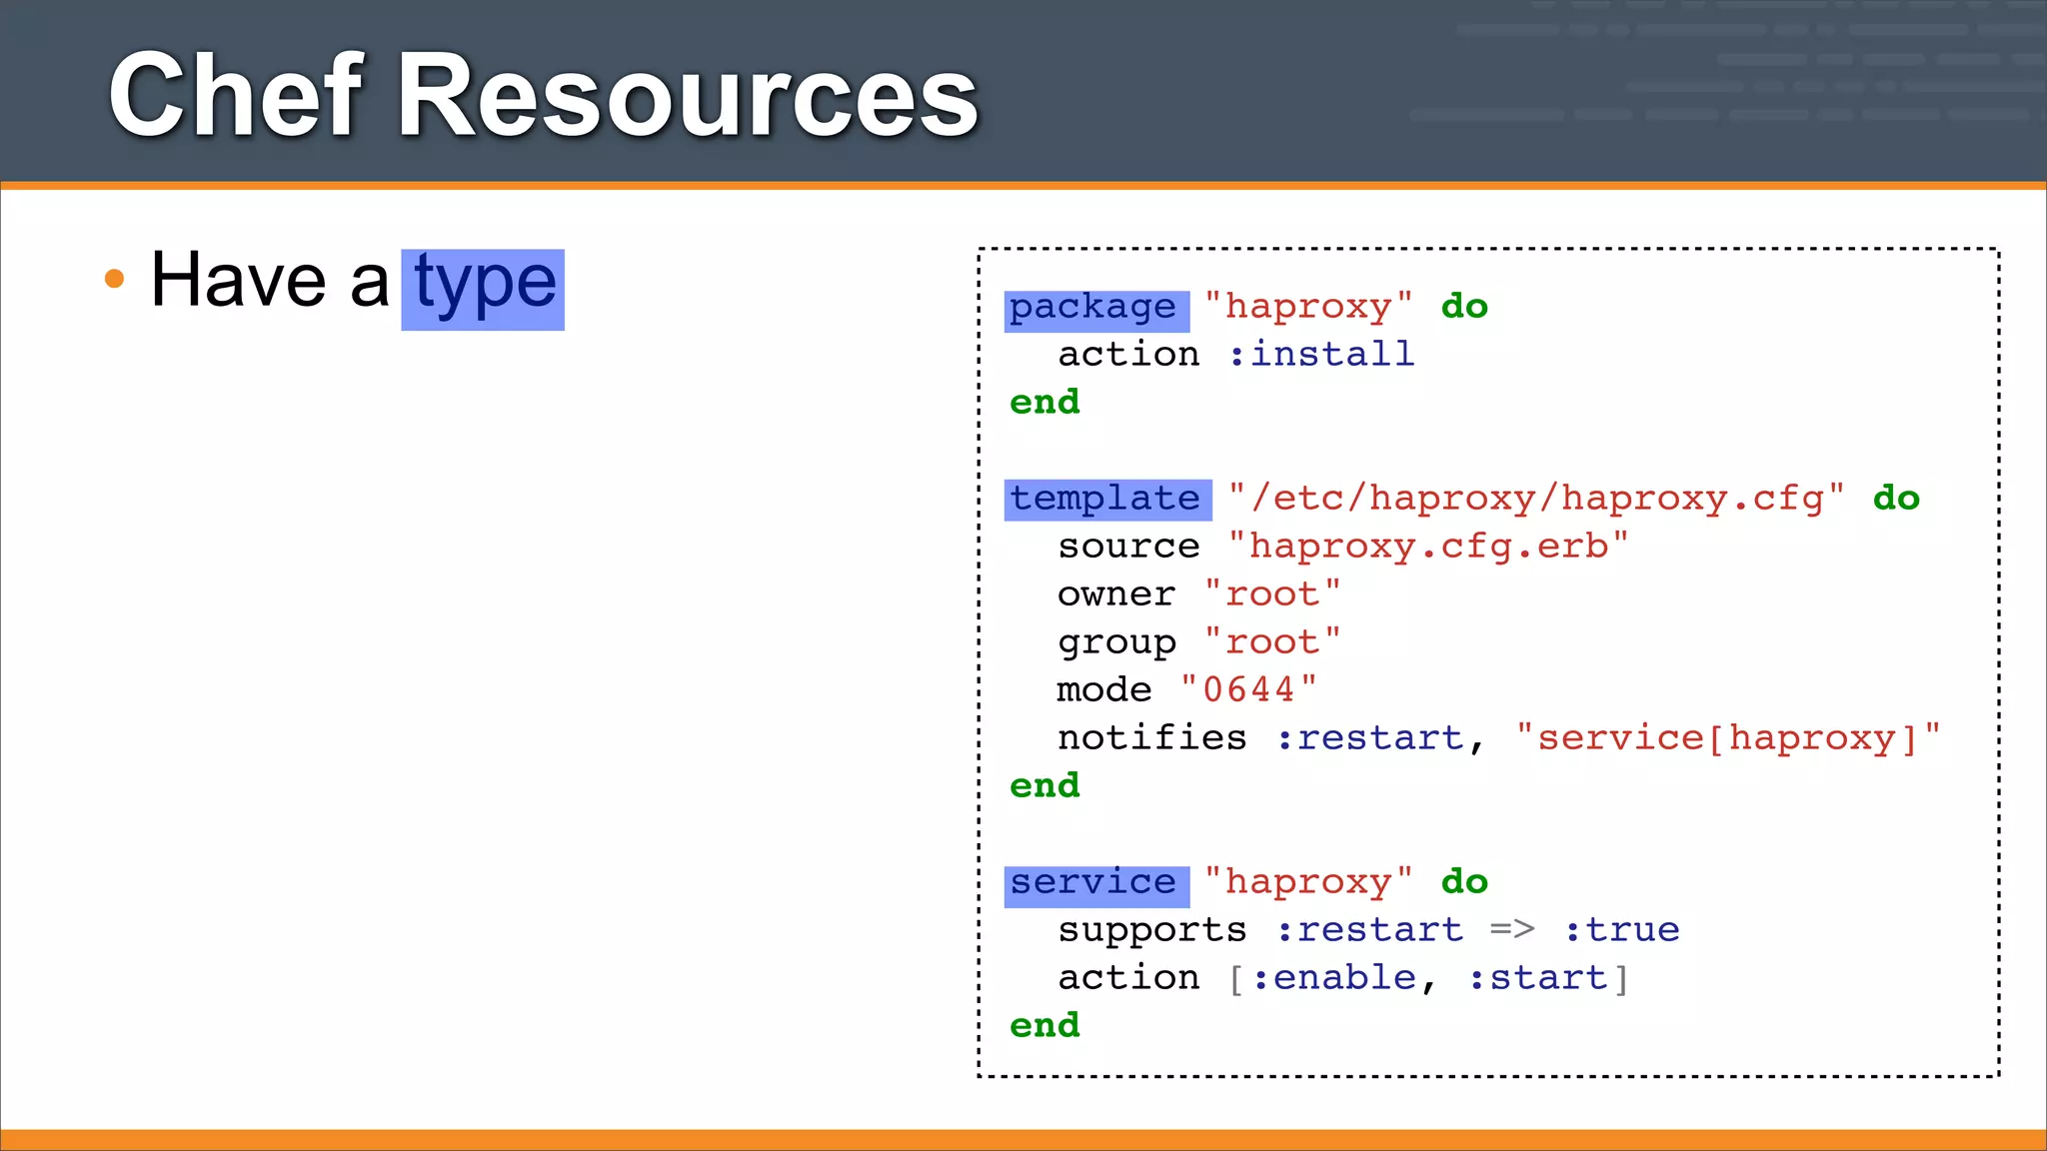Image resolution: width=2047 pixels, height=1151 pixels.
Task: Click the highlighted word 'type' in bullet
Action: pos(484,288)
